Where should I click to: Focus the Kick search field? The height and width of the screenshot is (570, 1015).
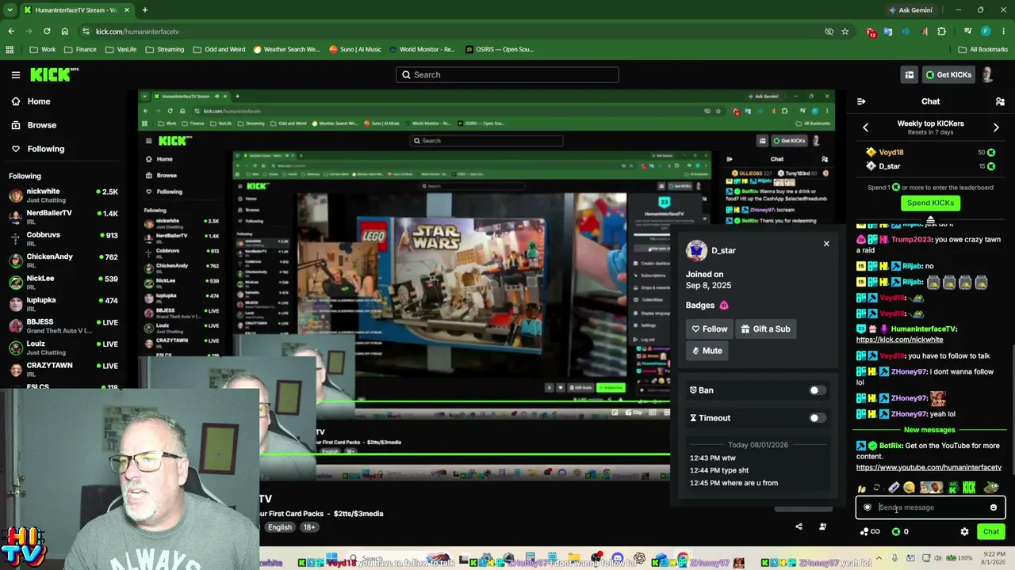click(x=507, y=74)
